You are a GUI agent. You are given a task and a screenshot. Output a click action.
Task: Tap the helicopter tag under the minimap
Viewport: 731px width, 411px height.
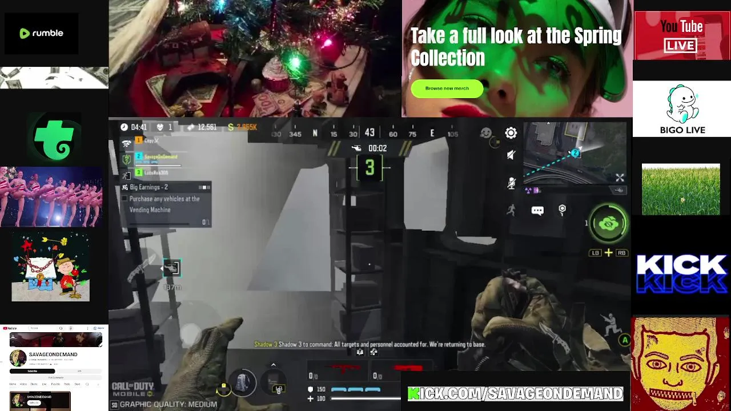click(620, 190)
